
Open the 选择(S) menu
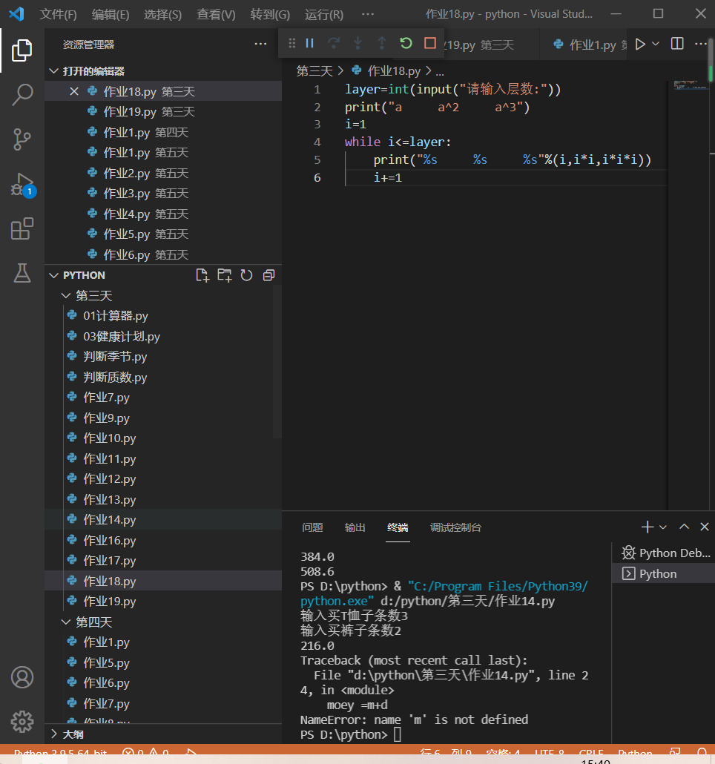click(x=162, y=15)
